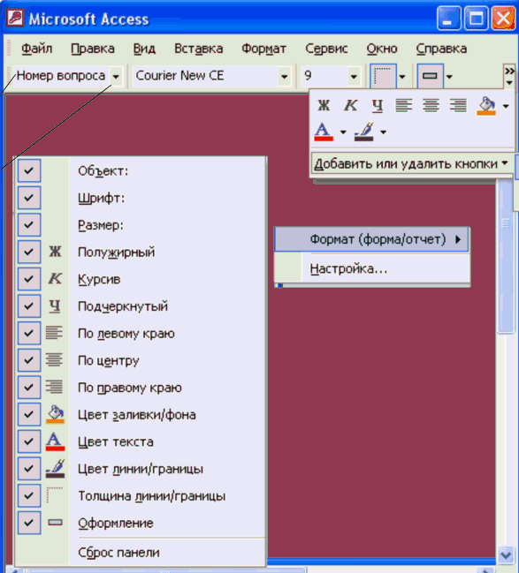Toggle the Курсив checkbox off

click(29, 279)
